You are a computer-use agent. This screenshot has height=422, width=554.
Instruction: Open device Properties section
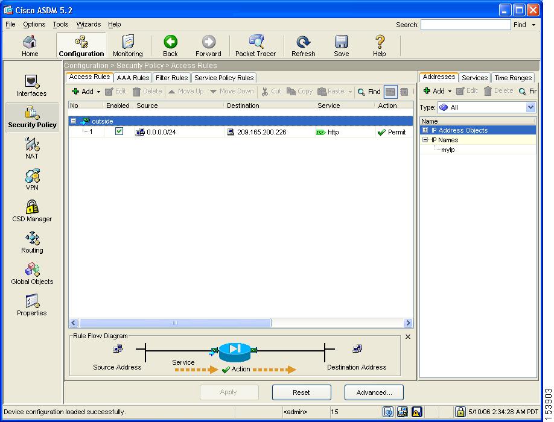pyautogui.click(x=32, y=305)
